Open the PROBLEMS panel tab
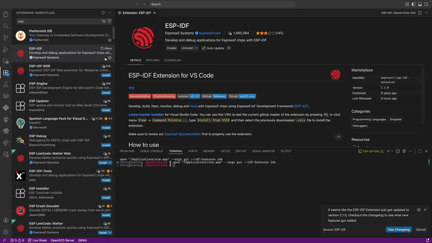This screenshot has width=432, height=243. pos(127,151)
